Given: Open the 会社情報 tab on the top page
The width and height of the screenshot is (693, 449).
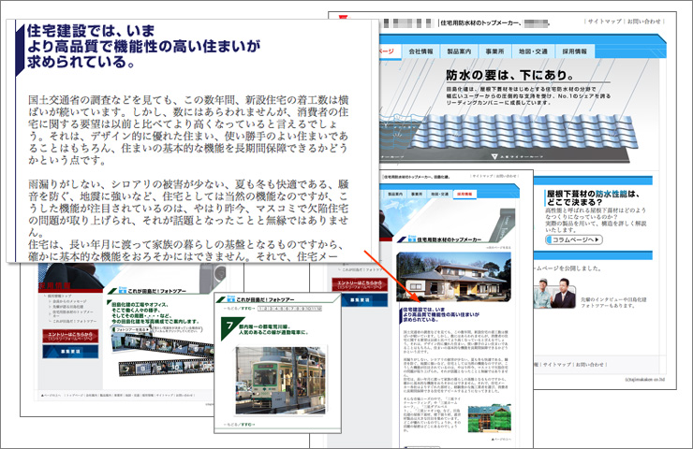Looking at the screenshot, I should pos(420,51).
